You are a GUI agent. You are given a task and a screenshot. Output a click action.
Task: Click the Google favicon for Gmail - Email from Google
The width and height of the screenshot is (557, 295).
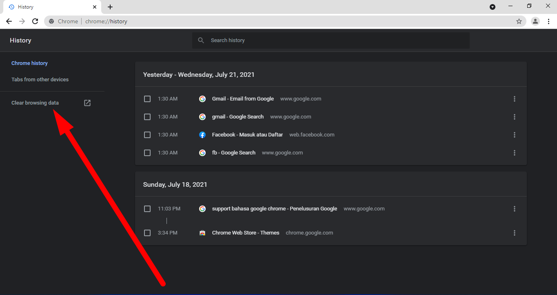[x=202, y=99]
